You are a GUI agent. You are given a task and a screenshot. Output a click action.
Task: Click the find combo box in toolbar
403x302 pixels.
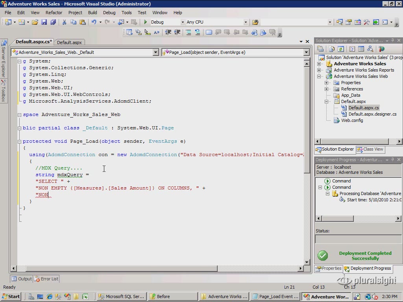pyautogui.click(x=296, y=22)
